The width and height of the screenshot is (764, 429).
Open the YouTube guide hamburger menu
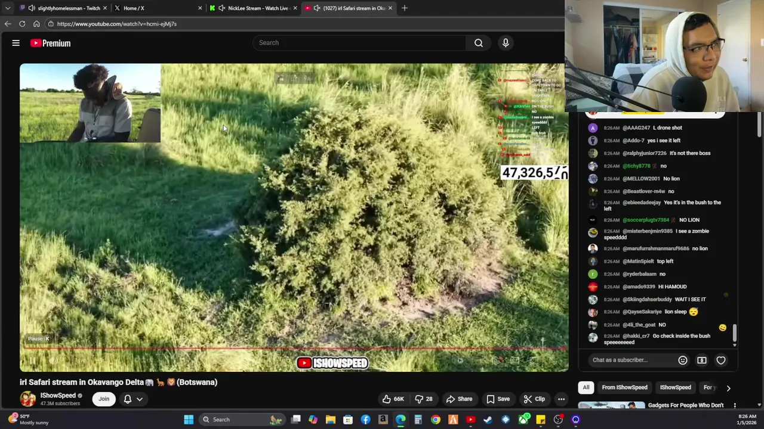click(x=16, y=43)
